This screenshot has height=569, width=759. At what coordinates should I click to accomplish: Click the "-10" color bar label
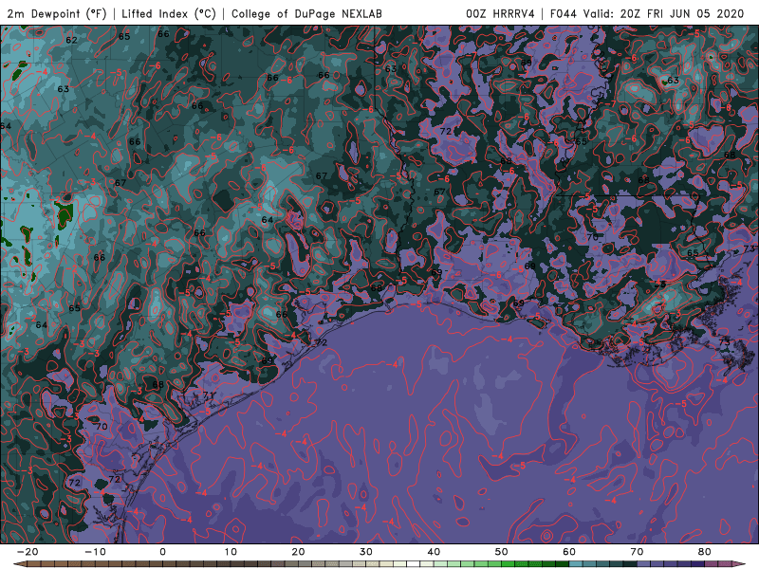coord(95,552)
